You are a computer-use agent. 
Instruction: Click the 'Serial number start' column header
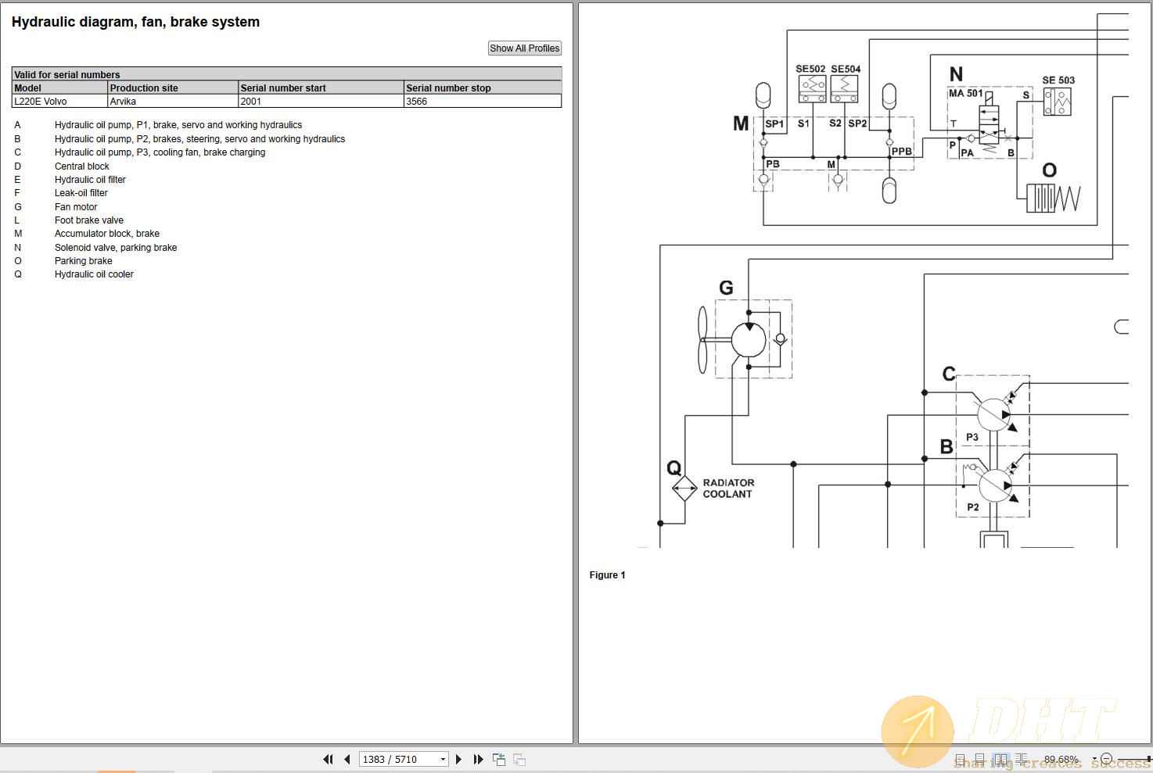pos(321,88)
